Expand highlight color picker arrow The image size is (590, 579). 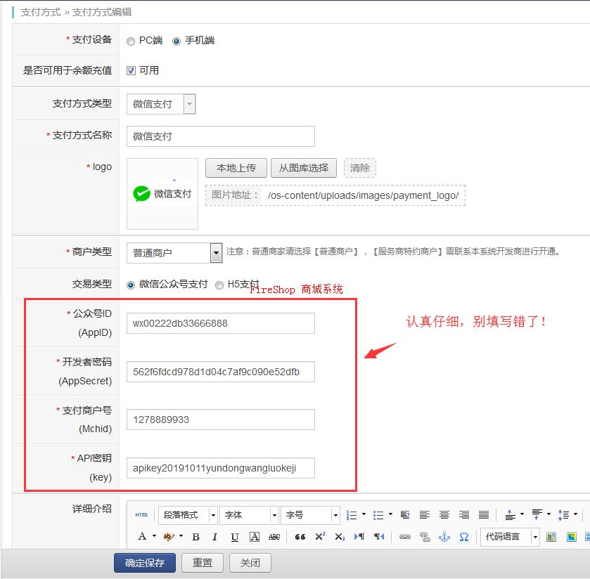(x=181, y=536)
